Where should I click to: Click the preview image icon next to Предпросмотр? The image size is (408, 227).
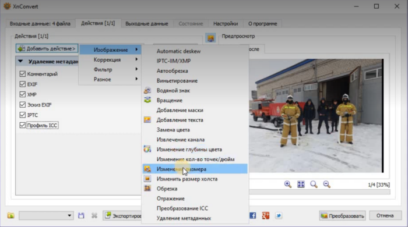pos(210,38)
